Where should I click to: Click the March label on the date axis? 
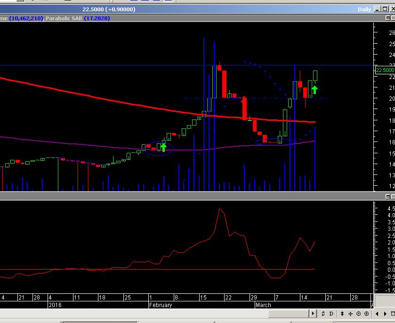263,305
